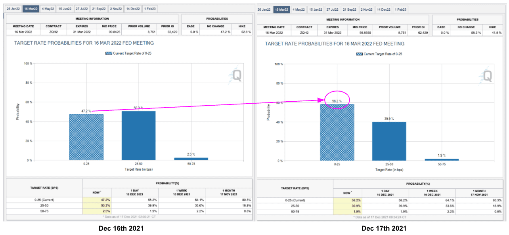The height and width of the screenshot is (235, 509).
Task: Click the hatched 47.2% bar for 0-25
Action: coord(86,137)
